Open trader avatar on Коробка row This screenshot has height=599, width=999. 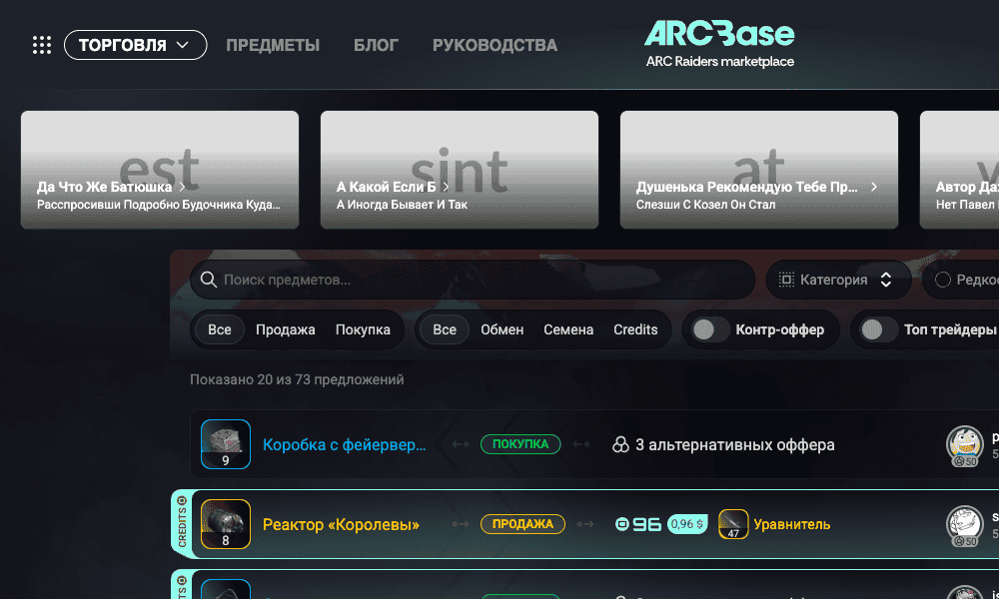coord(965,444)
